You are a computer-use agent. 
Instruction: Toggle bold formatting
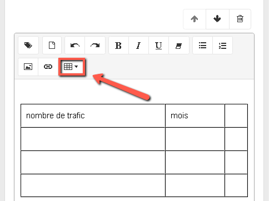point(118,46)
